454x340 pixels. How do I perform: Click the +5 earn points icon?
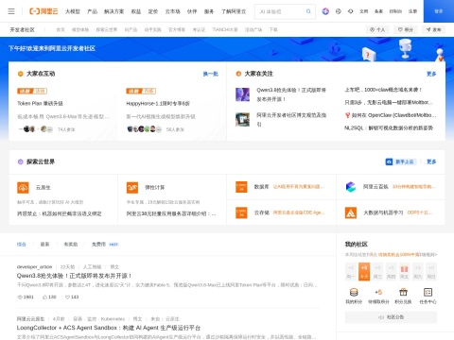[x=378, y=292]
